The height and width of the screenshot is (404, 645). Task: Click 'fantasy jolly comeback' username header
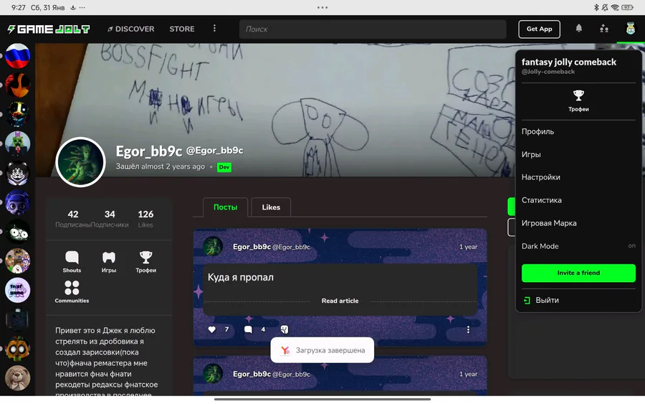pyautogui.click(x=569, y=62)
